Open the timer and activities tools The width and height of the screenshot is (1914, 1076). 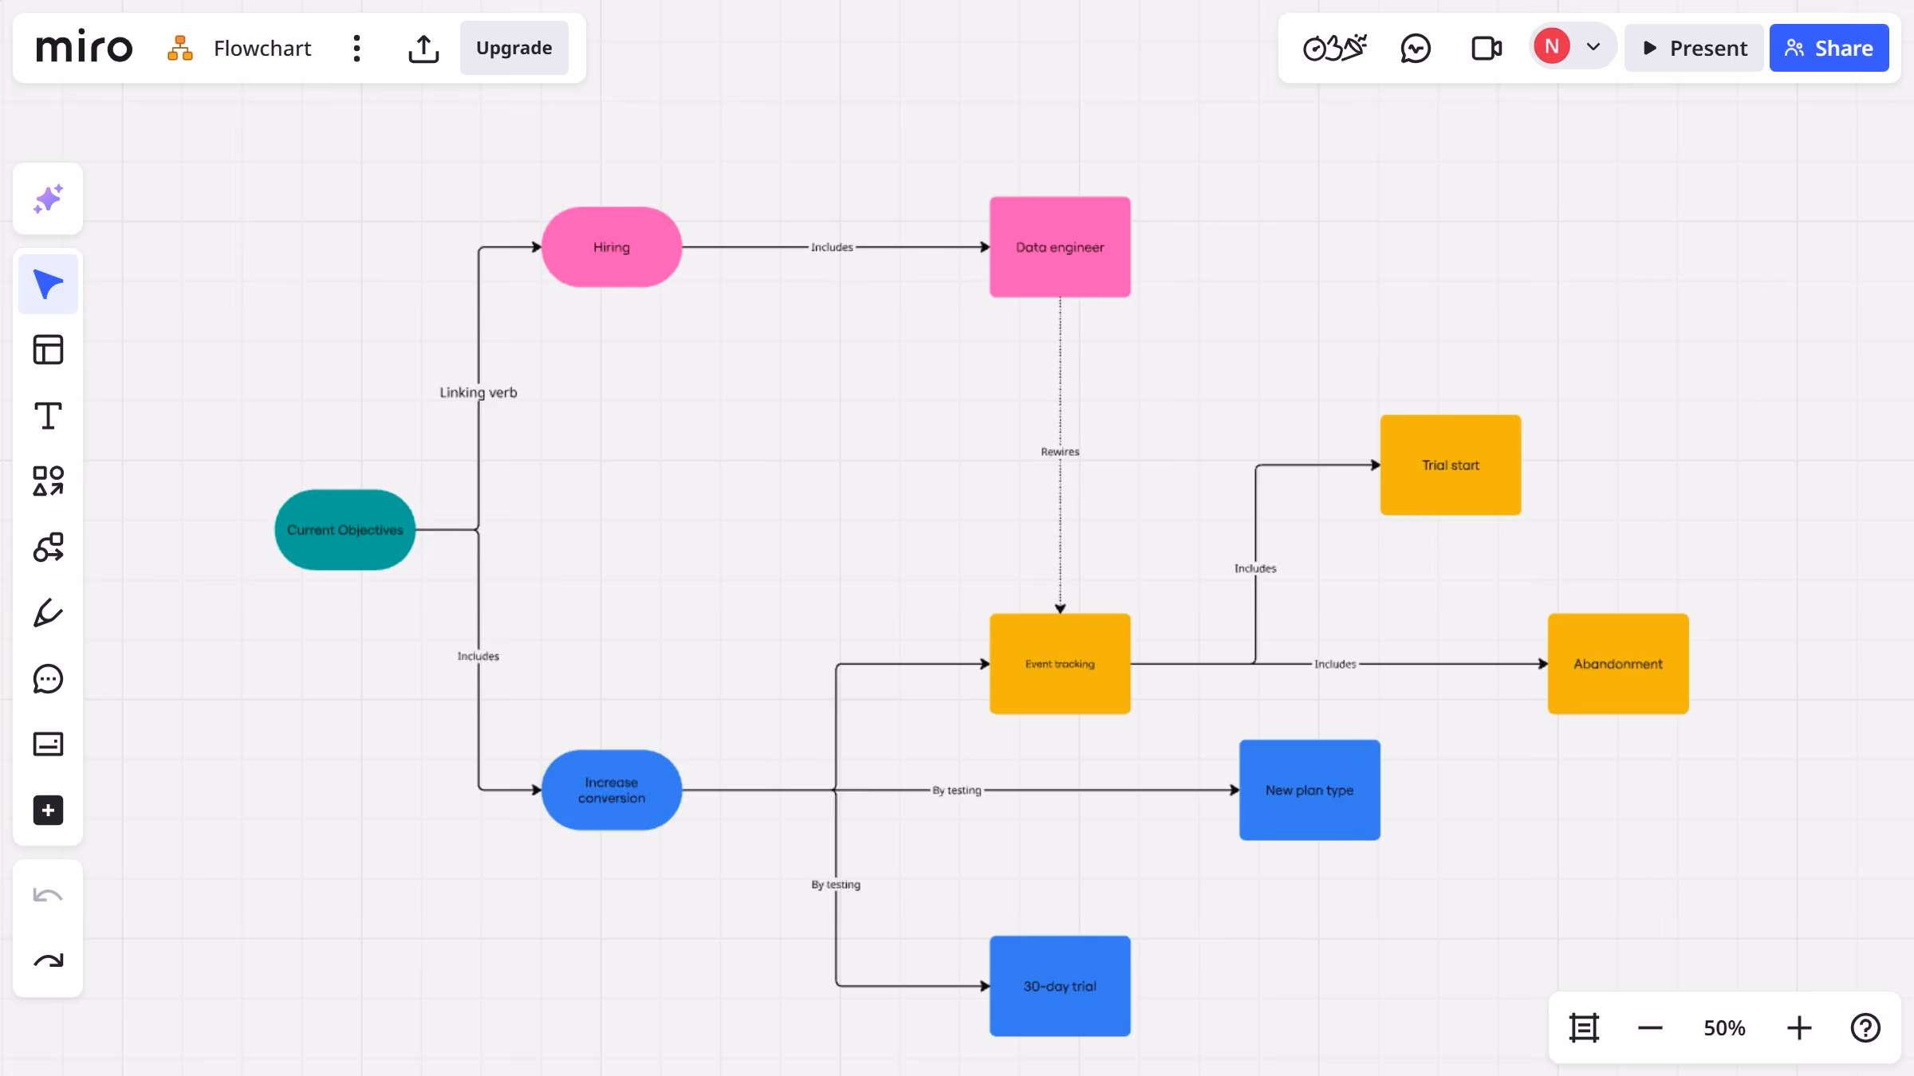tap(1335, 48)
